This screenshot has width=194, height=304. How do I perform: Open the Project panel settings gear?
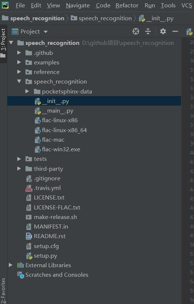[x=163, y=31]
